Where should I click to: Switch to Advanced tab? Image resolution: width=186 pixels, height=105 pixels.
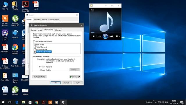tap(58, 30)
